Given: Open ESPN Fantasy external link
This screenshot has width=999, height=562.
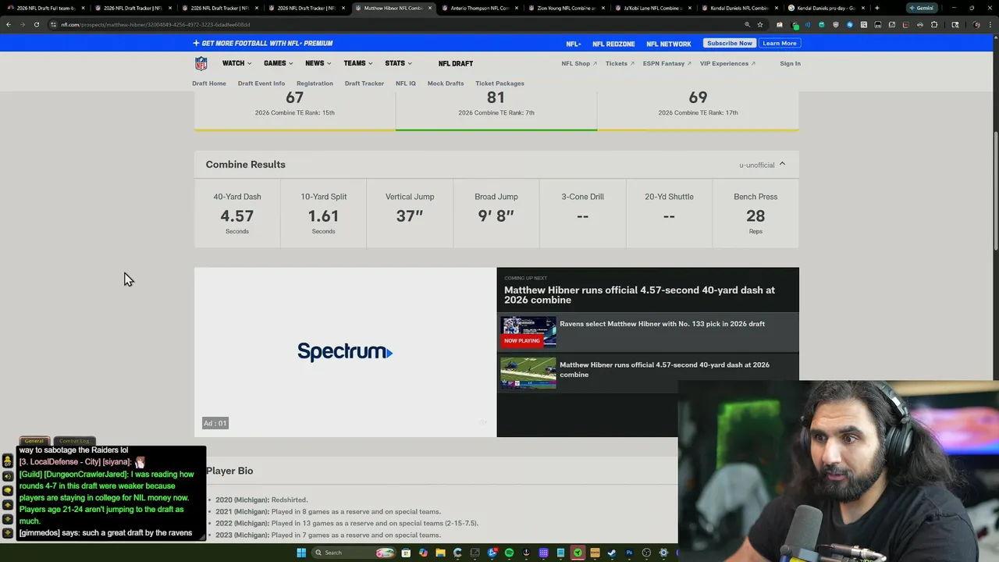Looking at the screenshot, I should pyautogui.click(x=667, y=63).
